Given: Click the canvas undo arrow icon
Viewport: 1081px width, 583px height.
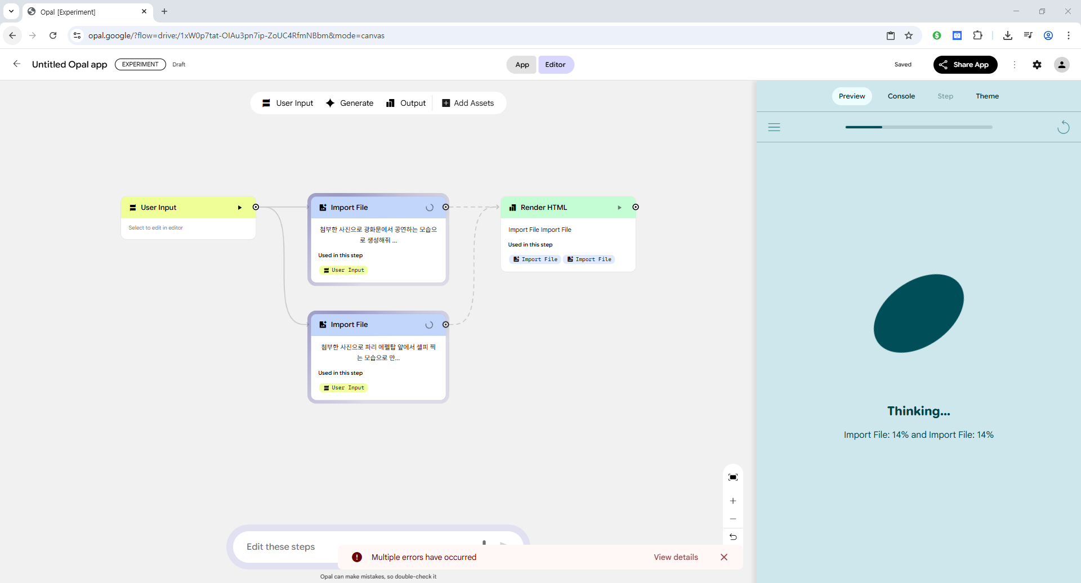Looking at the screenshot, I should click(x=733, y=537).
